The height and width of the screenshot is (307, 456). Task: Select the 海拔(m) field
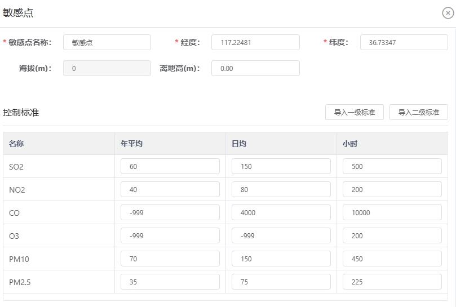point(107,68)
